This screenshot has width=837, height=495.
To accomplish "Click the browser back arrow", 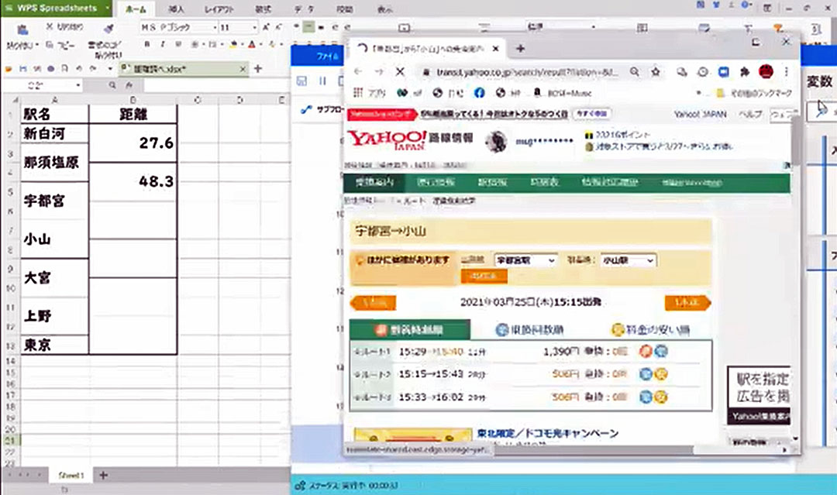I will [x=357, y=71].
